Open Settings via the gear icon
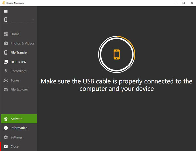The width and height of the screenshot is (196, 151). 6,137
